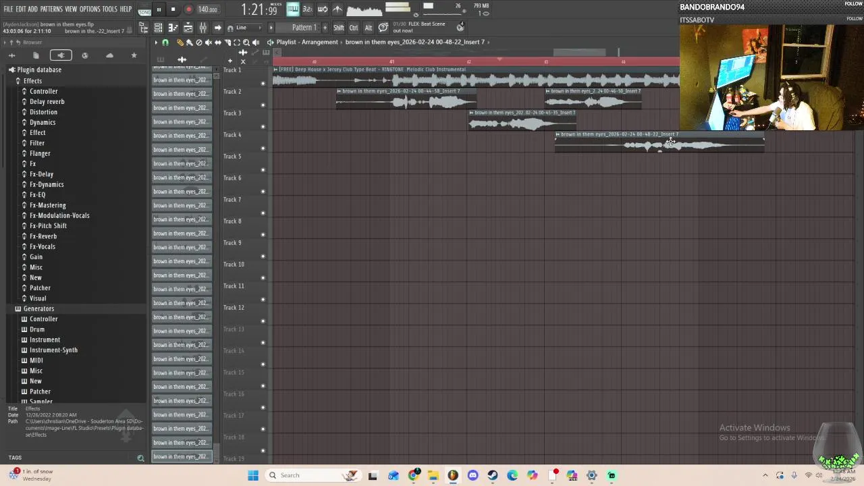This screenshot has width=864, height=486.
Task: Click the Shift button in toolbar
Action: [339, 28]
